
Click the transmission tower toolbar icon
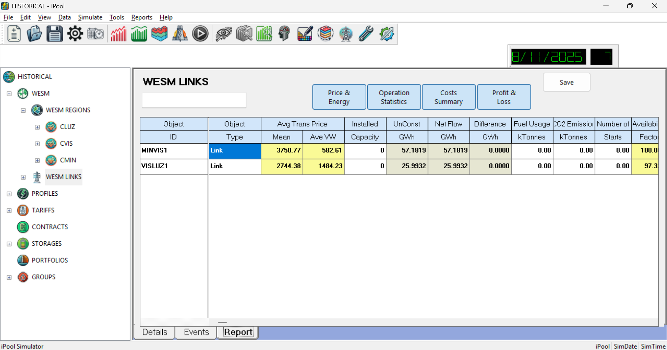[345, 34]
